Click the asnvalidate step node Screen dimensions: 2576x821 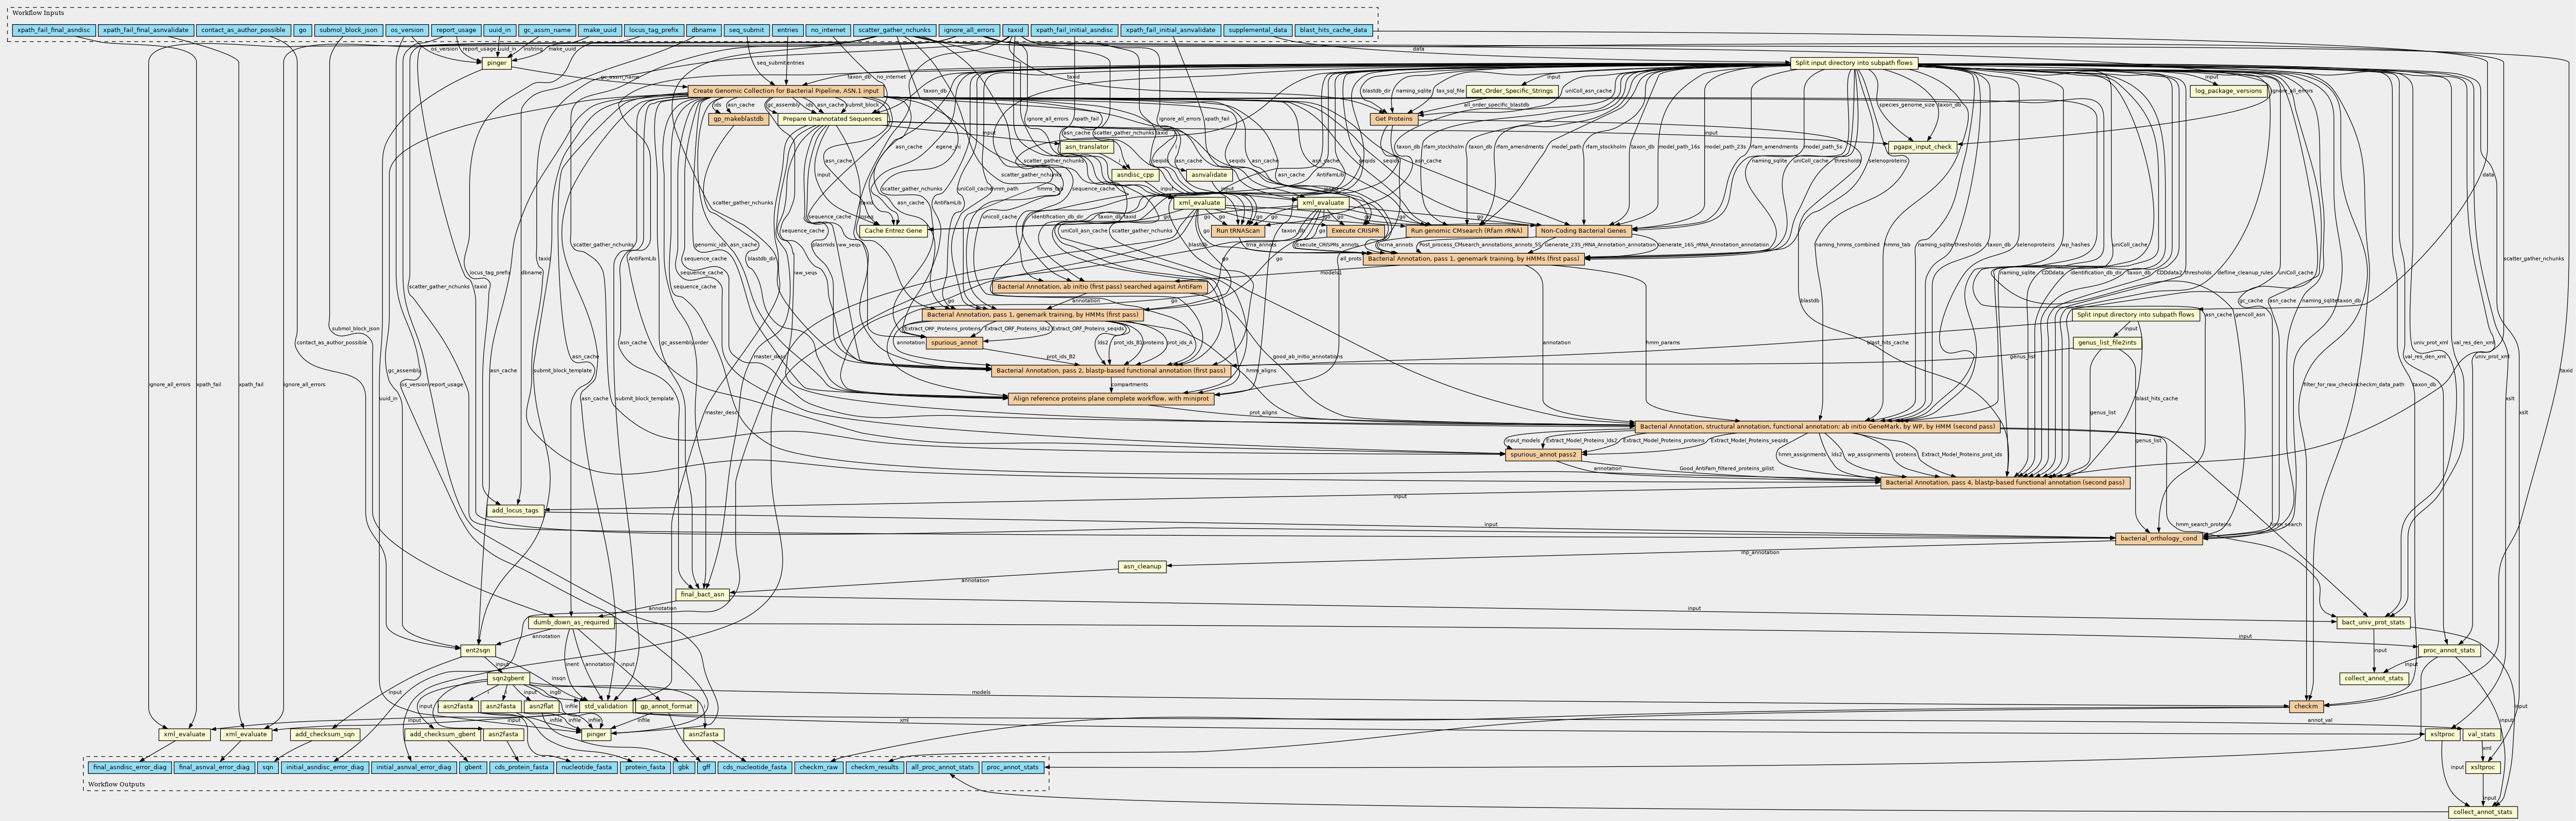[x=1209, y=175]
